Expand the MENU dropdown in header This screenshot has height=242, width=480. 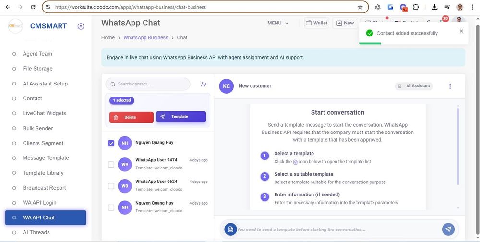(x=278, y=23)
